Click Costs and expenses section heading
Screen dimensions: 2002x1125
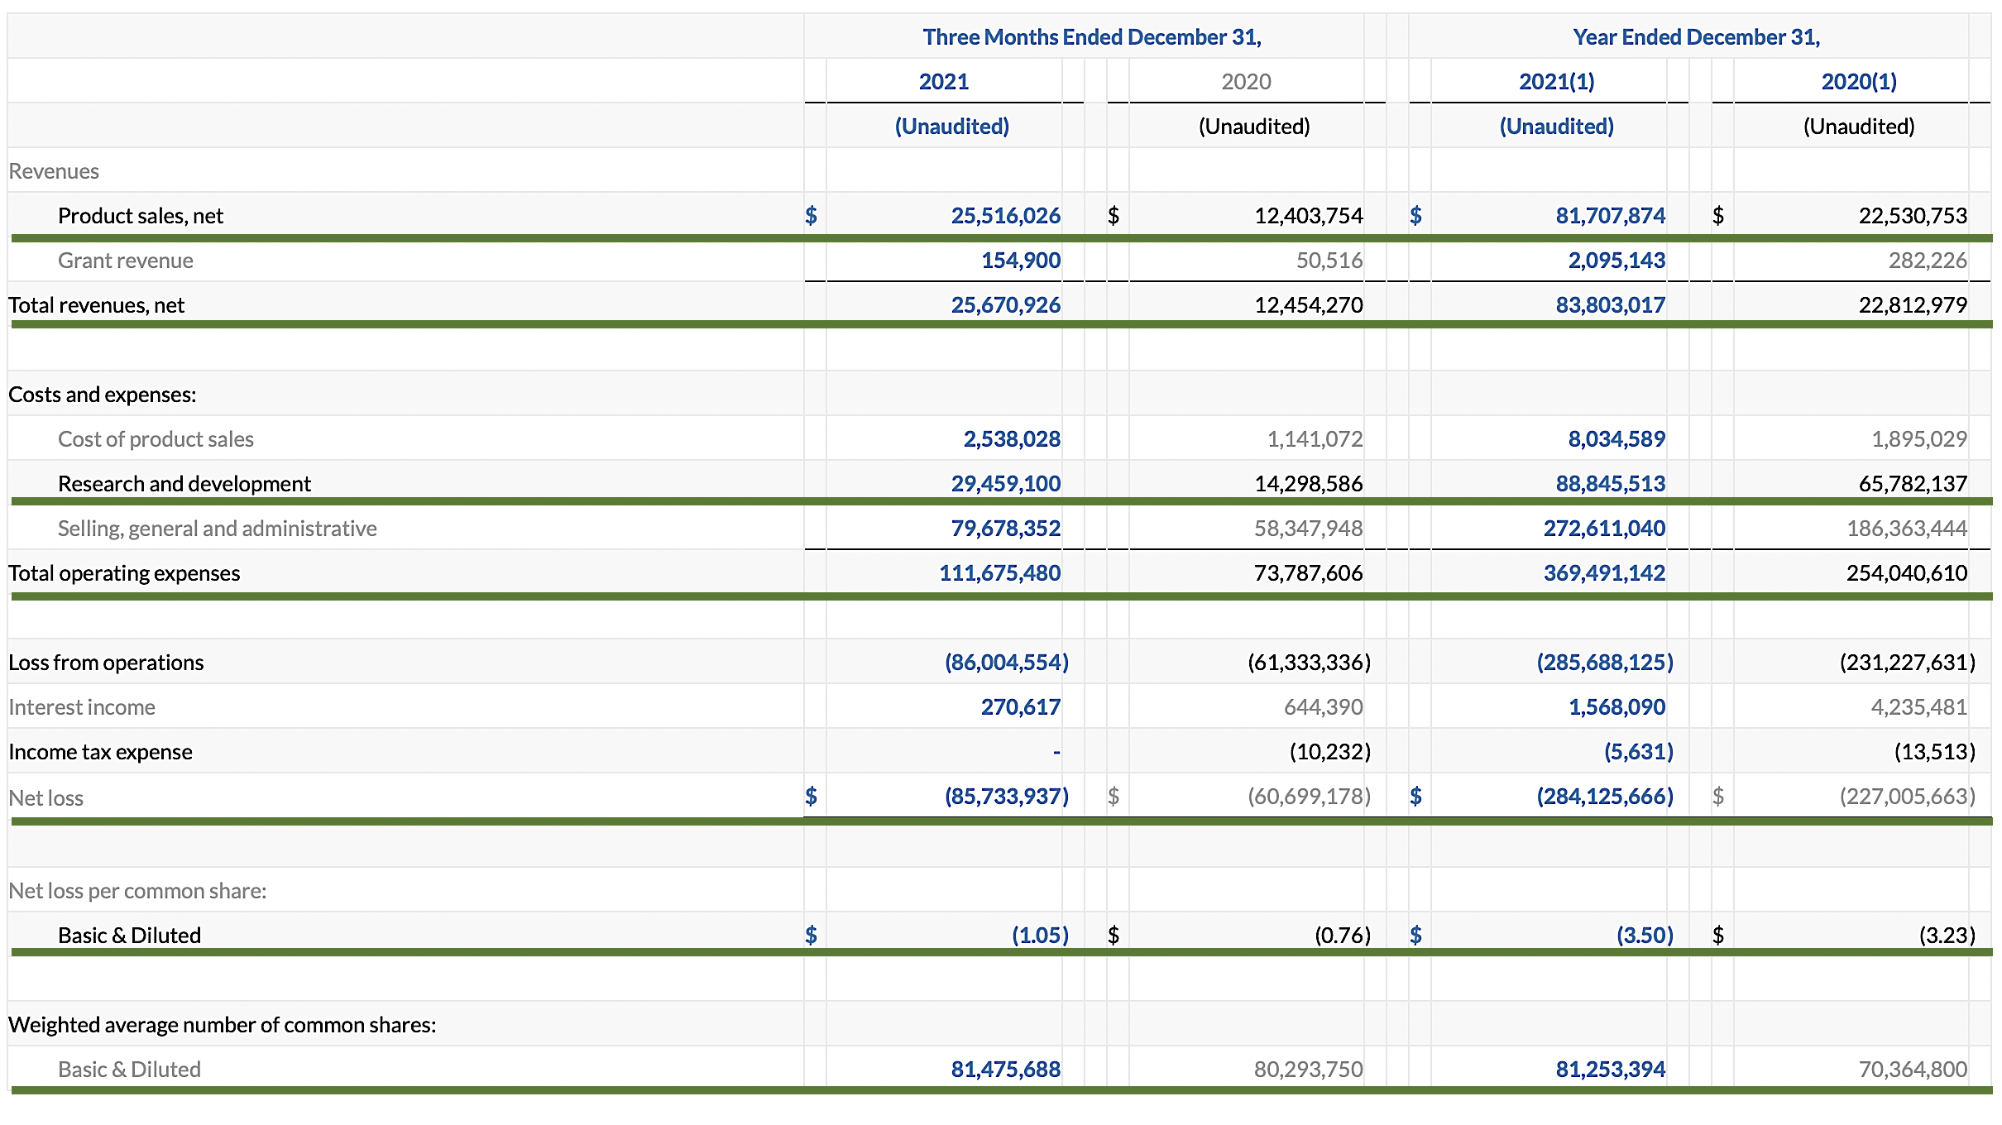tap(103, 395)
